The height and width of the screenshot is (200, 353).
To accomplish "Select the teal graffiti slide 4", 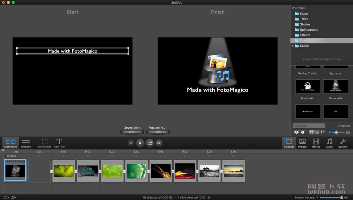I will pos(88,171).
